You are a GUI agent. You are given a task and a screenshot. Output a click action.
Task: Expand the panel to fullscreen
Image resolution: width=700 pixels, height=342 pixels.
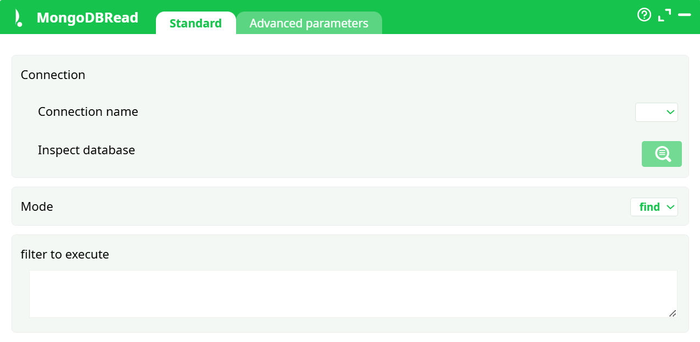click(664, 15)
